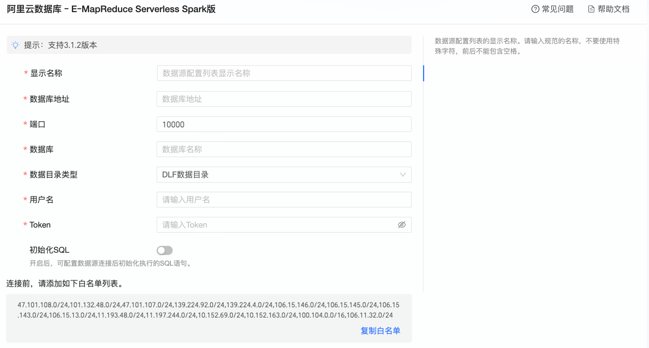Viewport: 649px width, 348px height.
Task: Click into the Token input field
Action: pyautogui.click(x=284, y=225)
